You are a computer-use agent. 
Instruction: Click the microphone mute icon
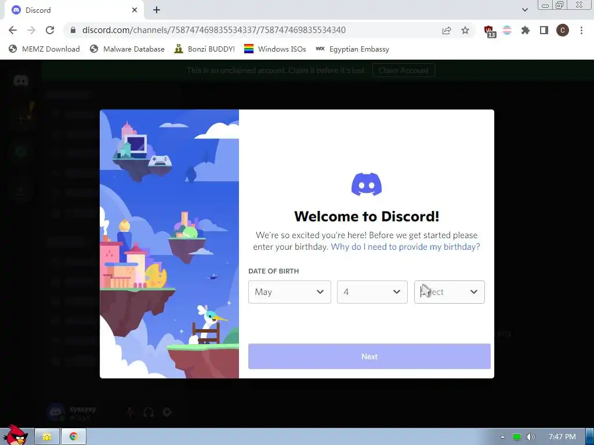pyautogui.click(x=130, y=412)
